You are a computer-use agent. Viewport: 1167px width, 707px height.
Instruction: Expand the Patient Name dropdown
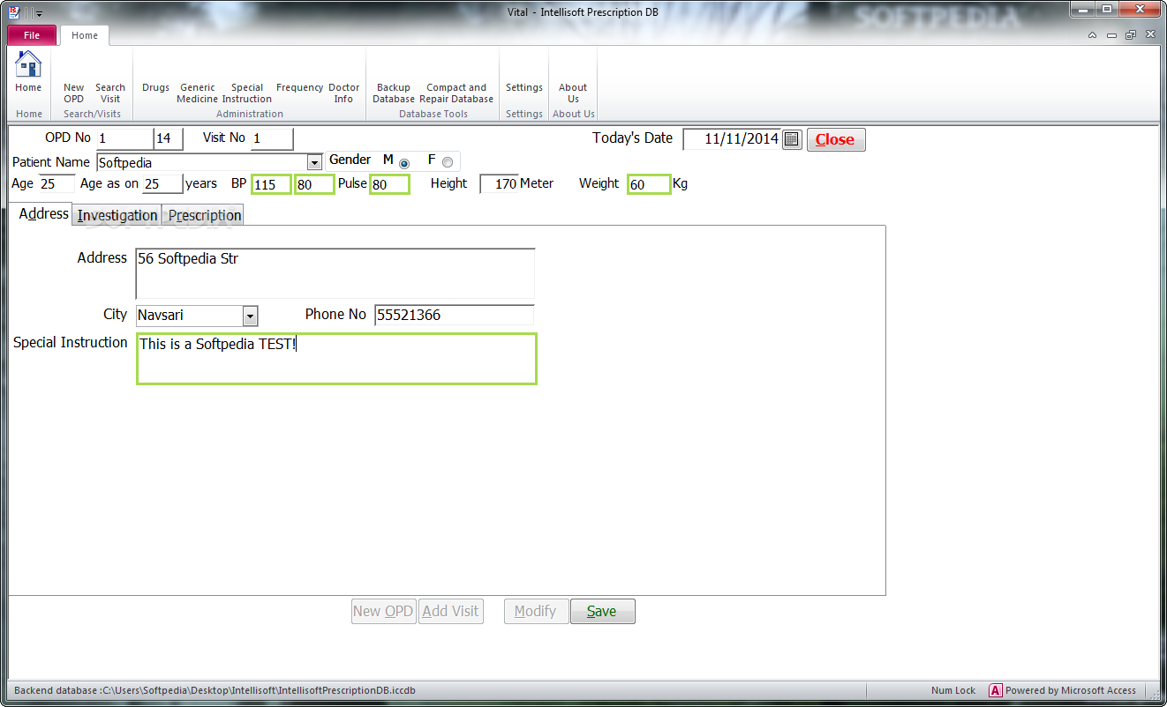pyautogui.click(x=314, y=162)
